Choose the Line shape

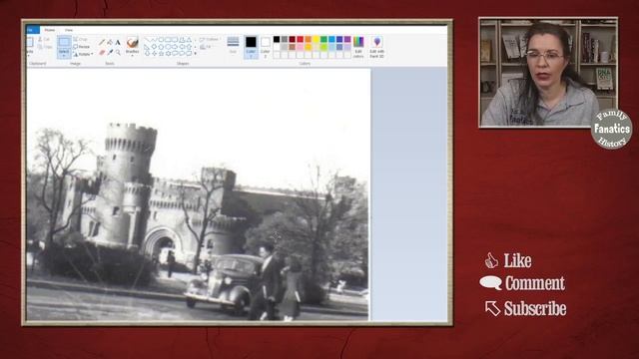point(148,40)
